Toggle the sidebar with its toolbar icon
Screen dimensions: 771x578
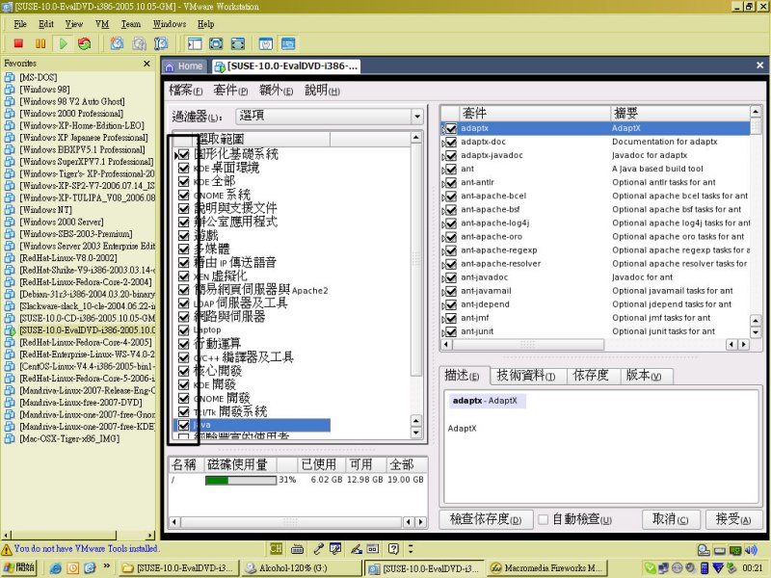(x=195, y=43)
